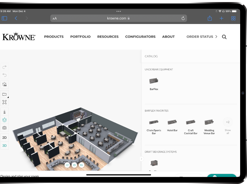Download the 3D model

click(4, 112)
